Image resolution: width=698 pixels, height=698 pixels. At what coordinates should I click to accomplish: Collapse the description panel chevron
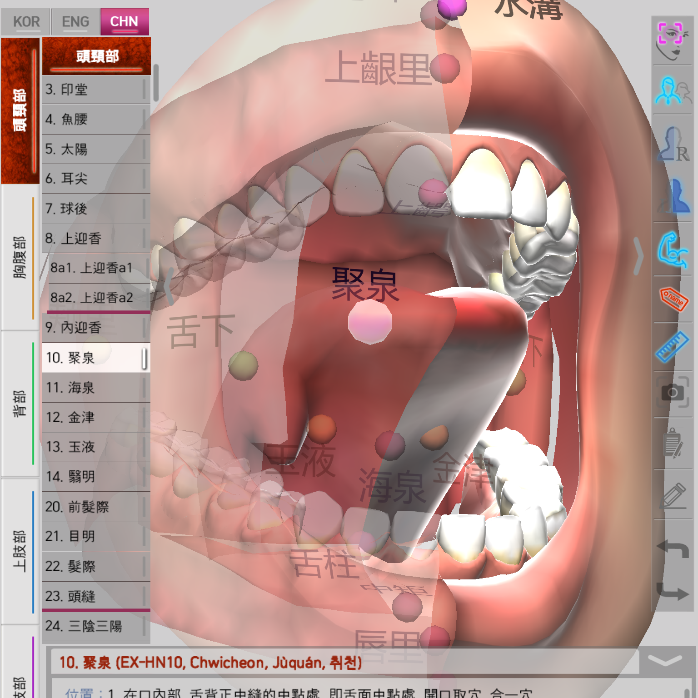[x=665, y=662]
